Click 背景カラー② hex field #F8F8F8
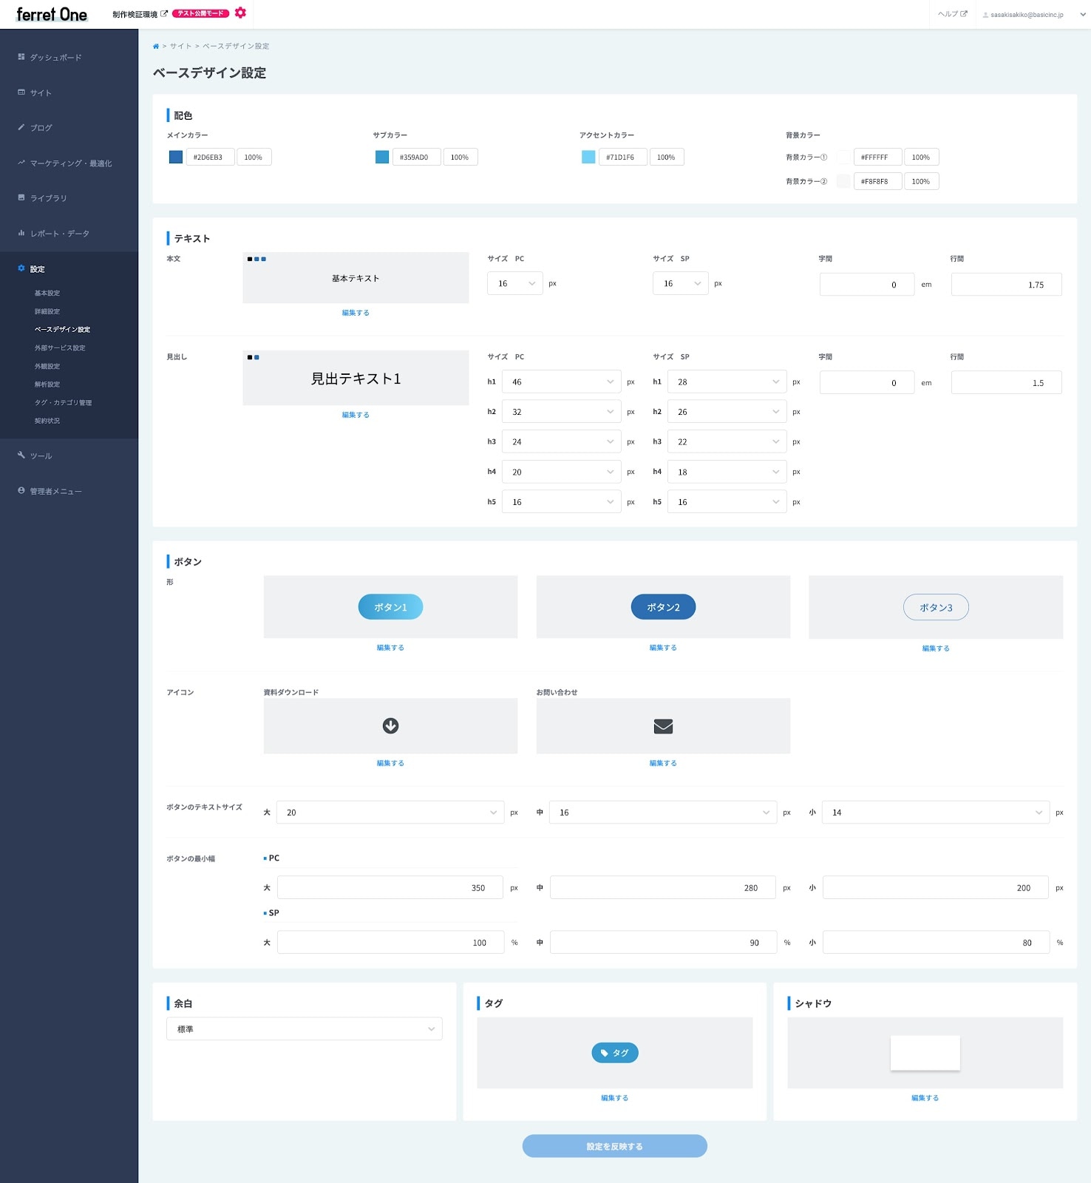1091x1183 pixels. coord(877,181)
